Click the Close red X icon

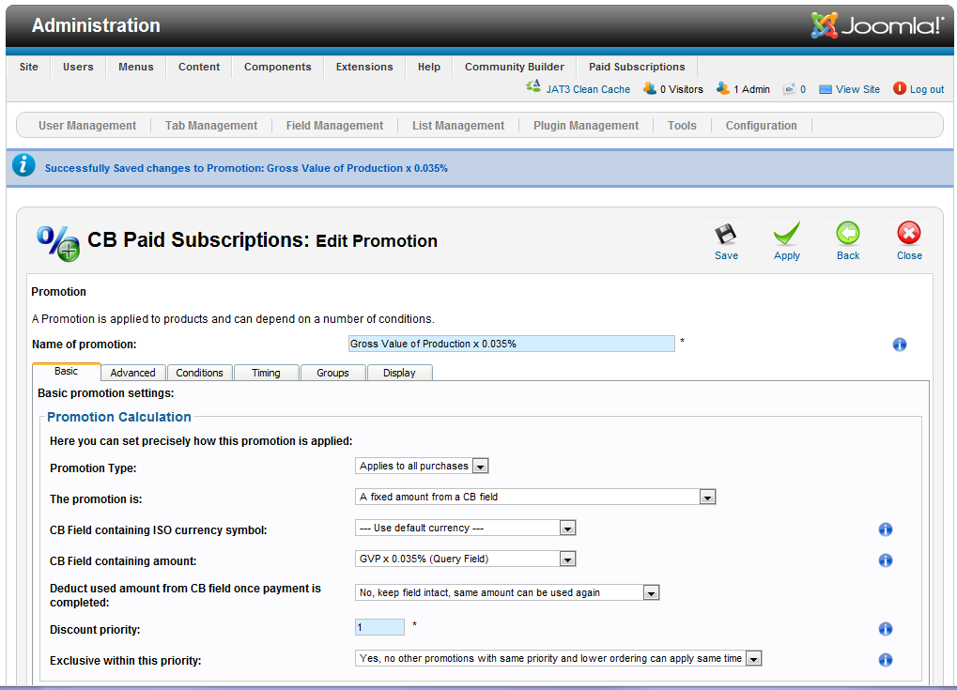click(x=909, y=233)
